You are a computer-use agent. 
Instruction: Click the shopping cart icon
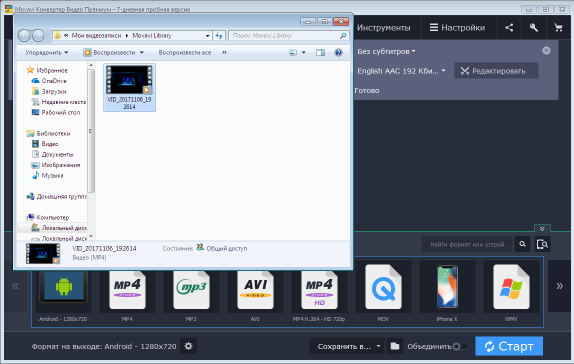pyautogui.click(x=558, y=28)
